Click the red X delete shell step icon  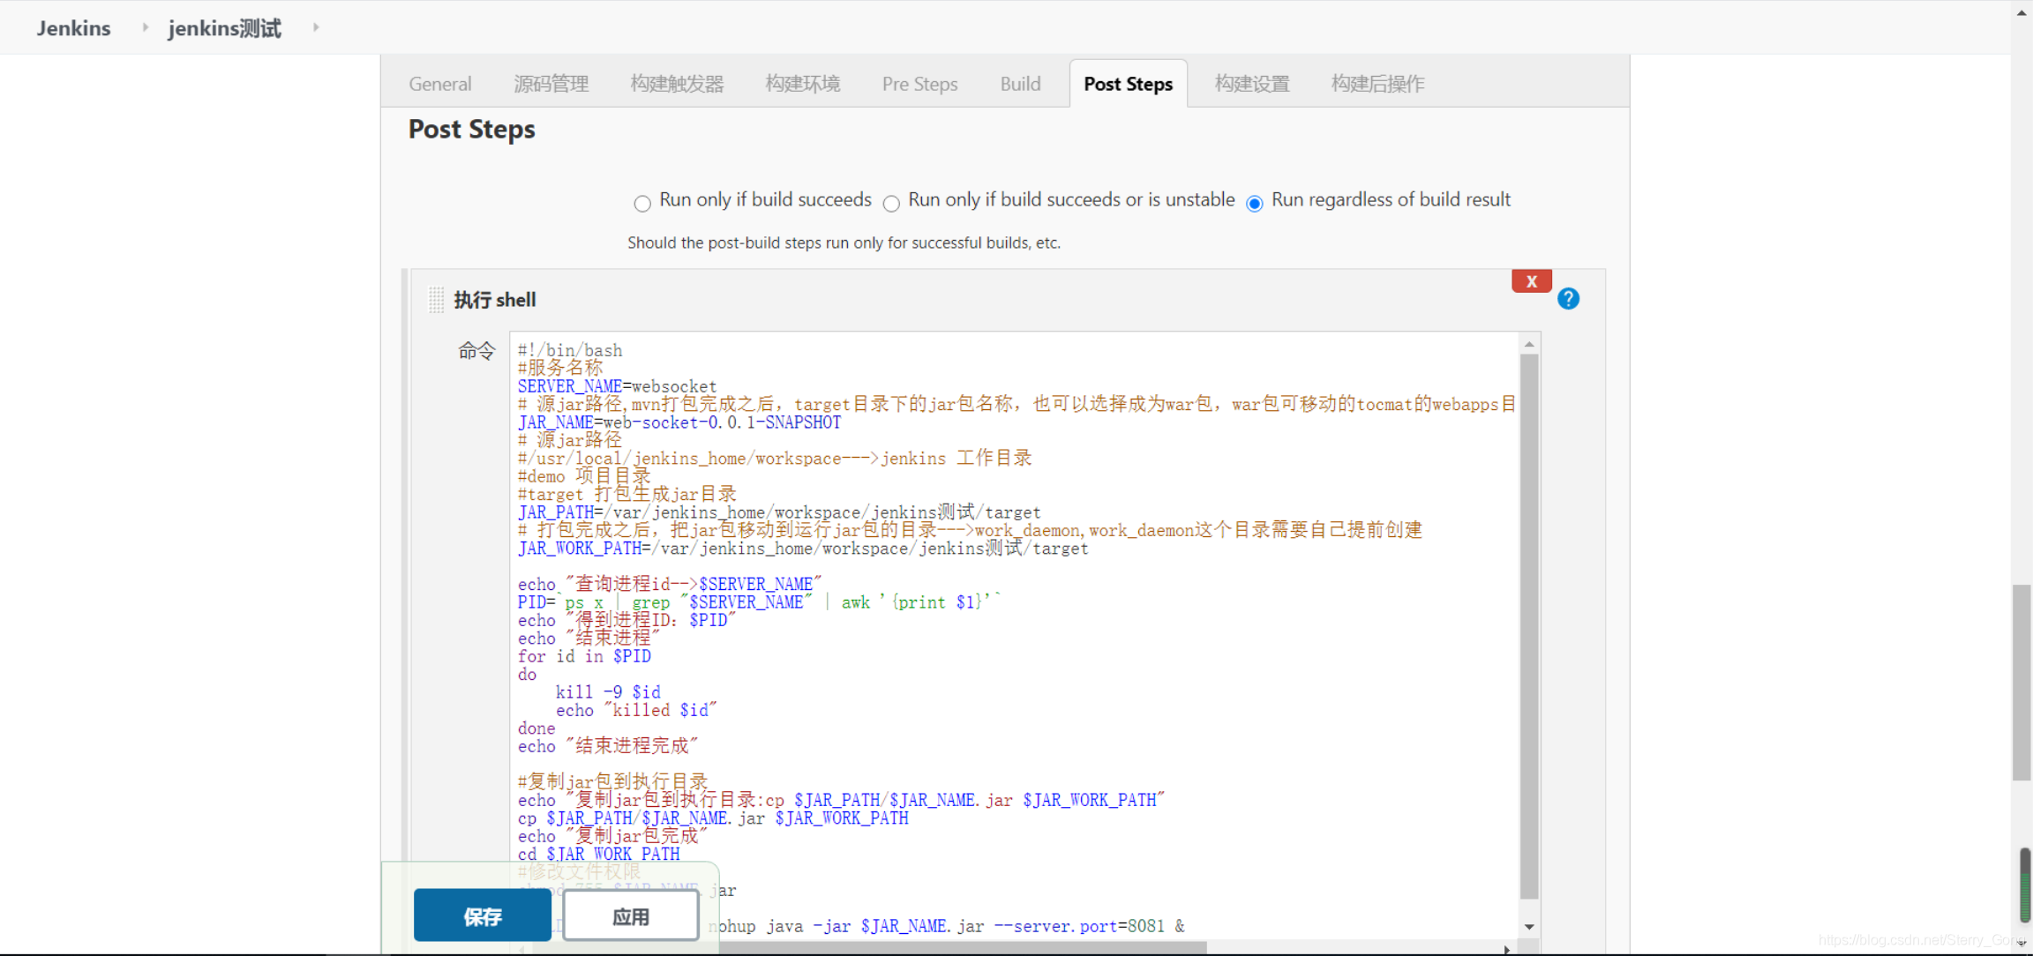(x=1531, y=281)
